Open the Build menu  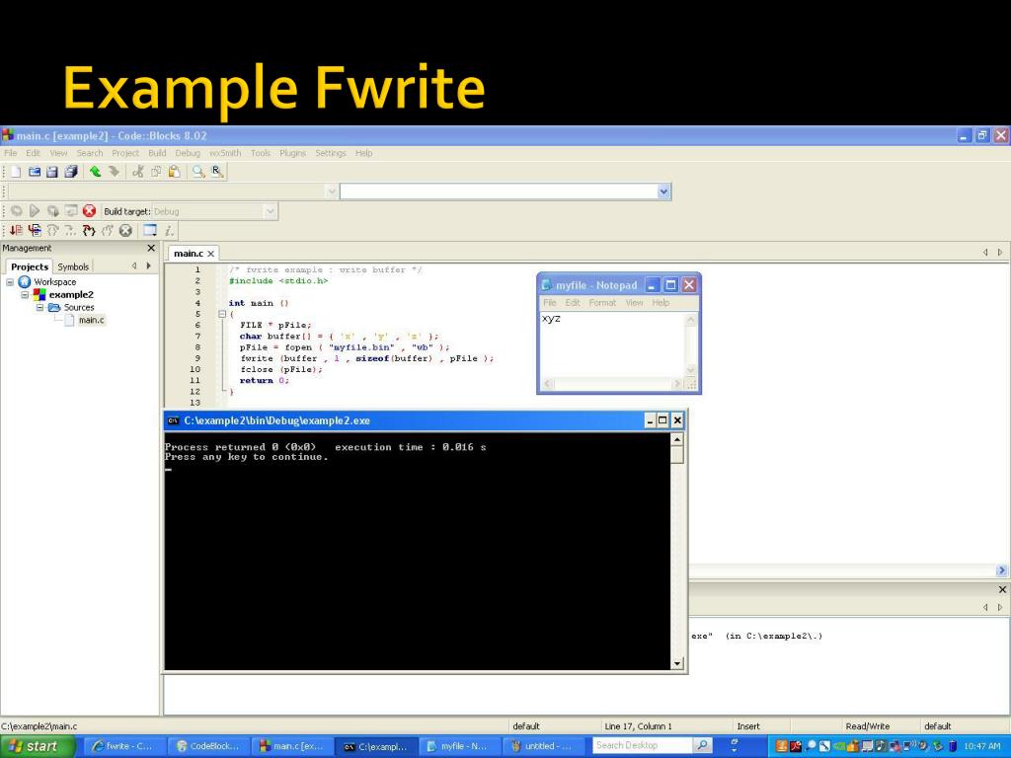click(157, 153)
